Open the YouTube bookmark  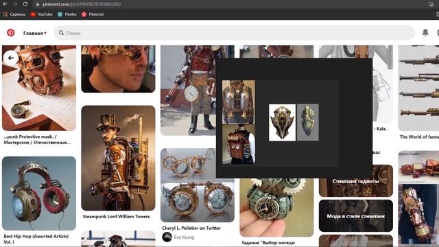tap(41, 14)
